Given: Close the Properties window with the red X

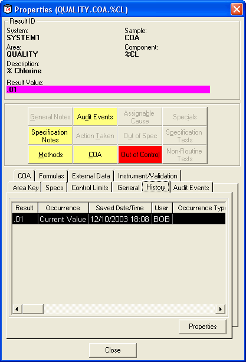Looking at the screenshot, I should coord(237,9).
